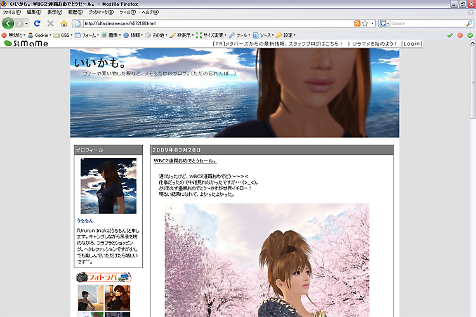Open the 枠表示 developer toolbar dropdown
Viewport: 476px width, 317px height.
point(182,36)
